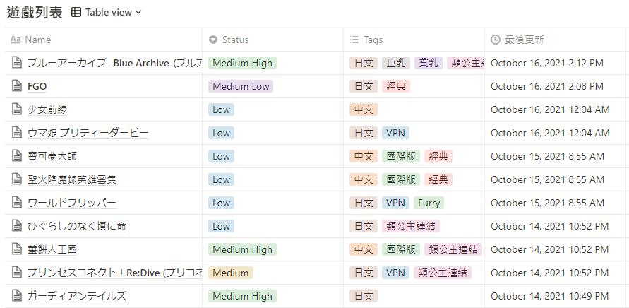Click Medium Low status of FGO
The height and width of the screenshot is (308, 629).
click(x=241, y=86)
